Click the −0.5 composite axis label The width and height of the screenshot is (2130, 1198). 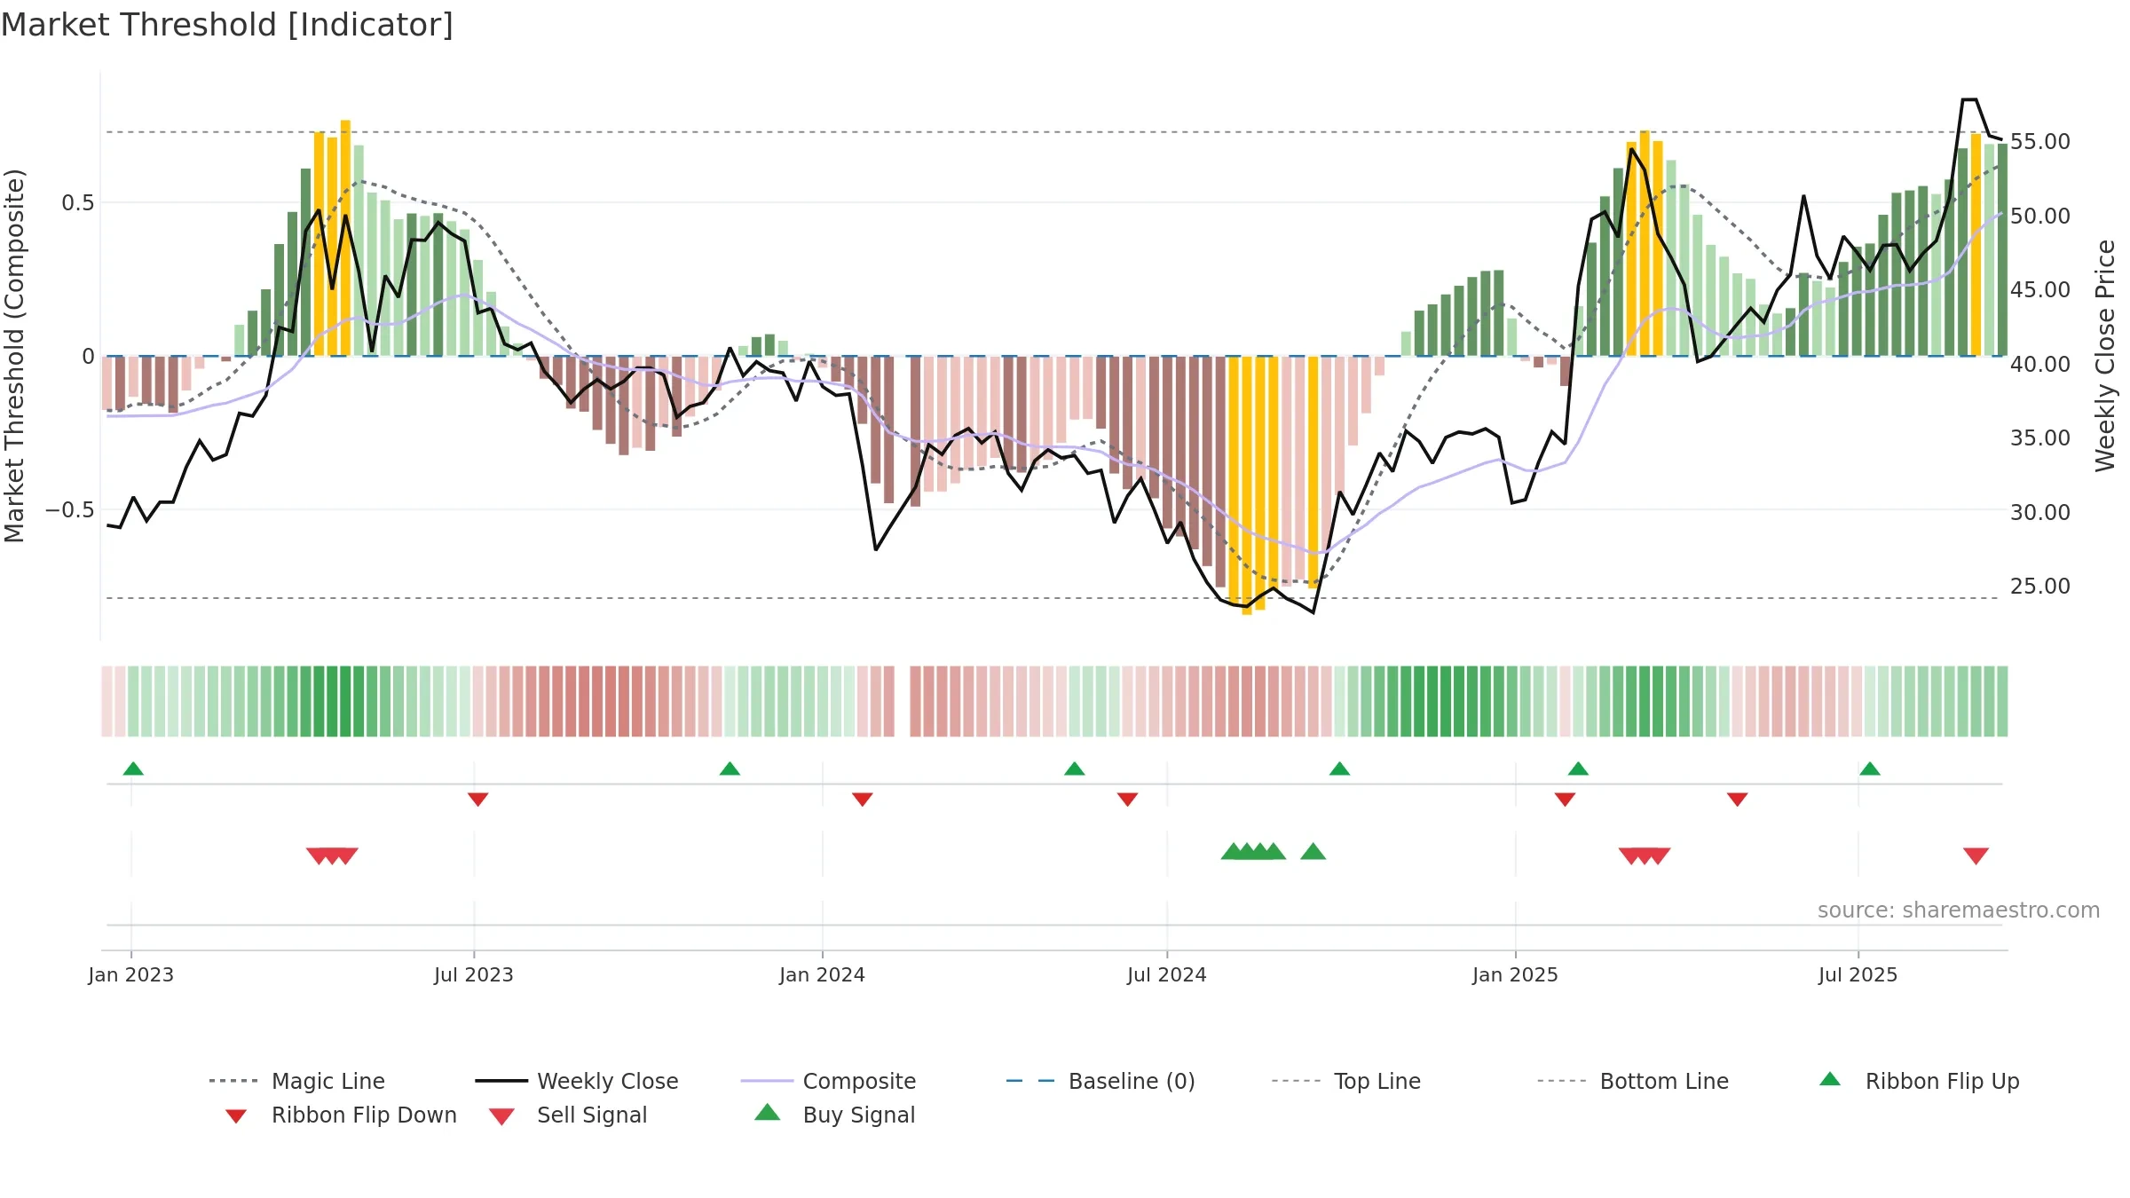tap(69, 510)
